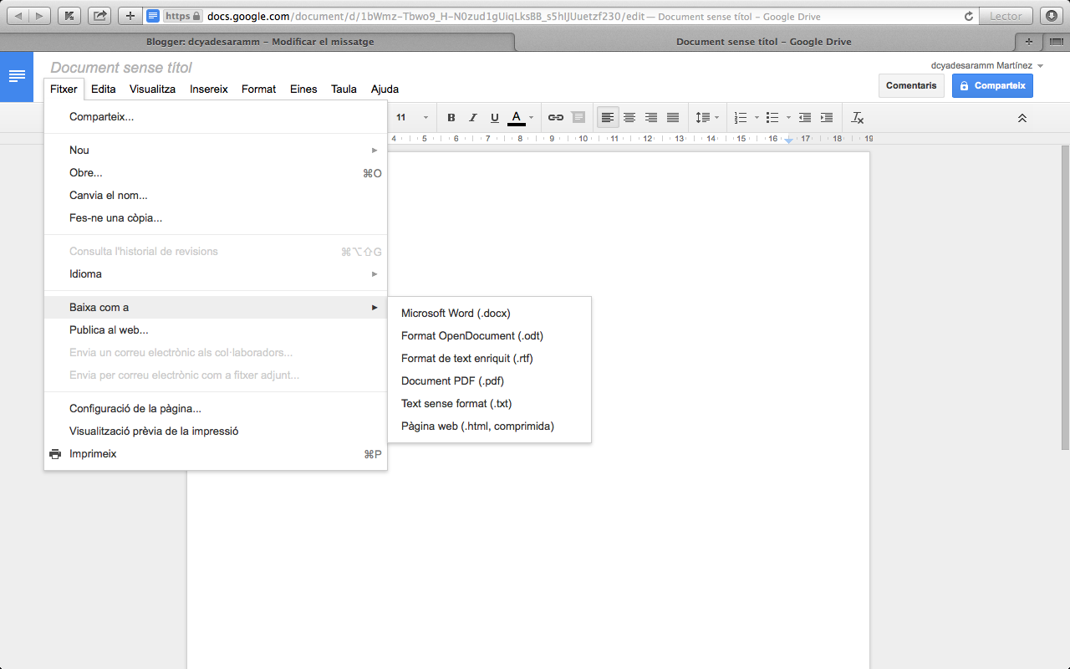Click the new tab plus button
The width and height of the screenshot is (1070, 669).
[x=1029, y=42]
